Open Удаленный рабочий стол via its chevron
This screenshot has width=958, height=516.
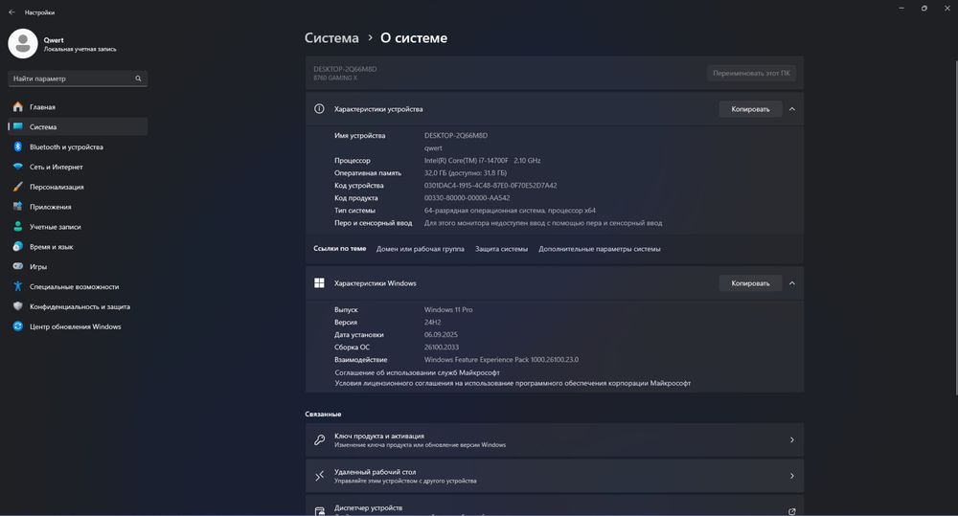click(x=792, y=476)
